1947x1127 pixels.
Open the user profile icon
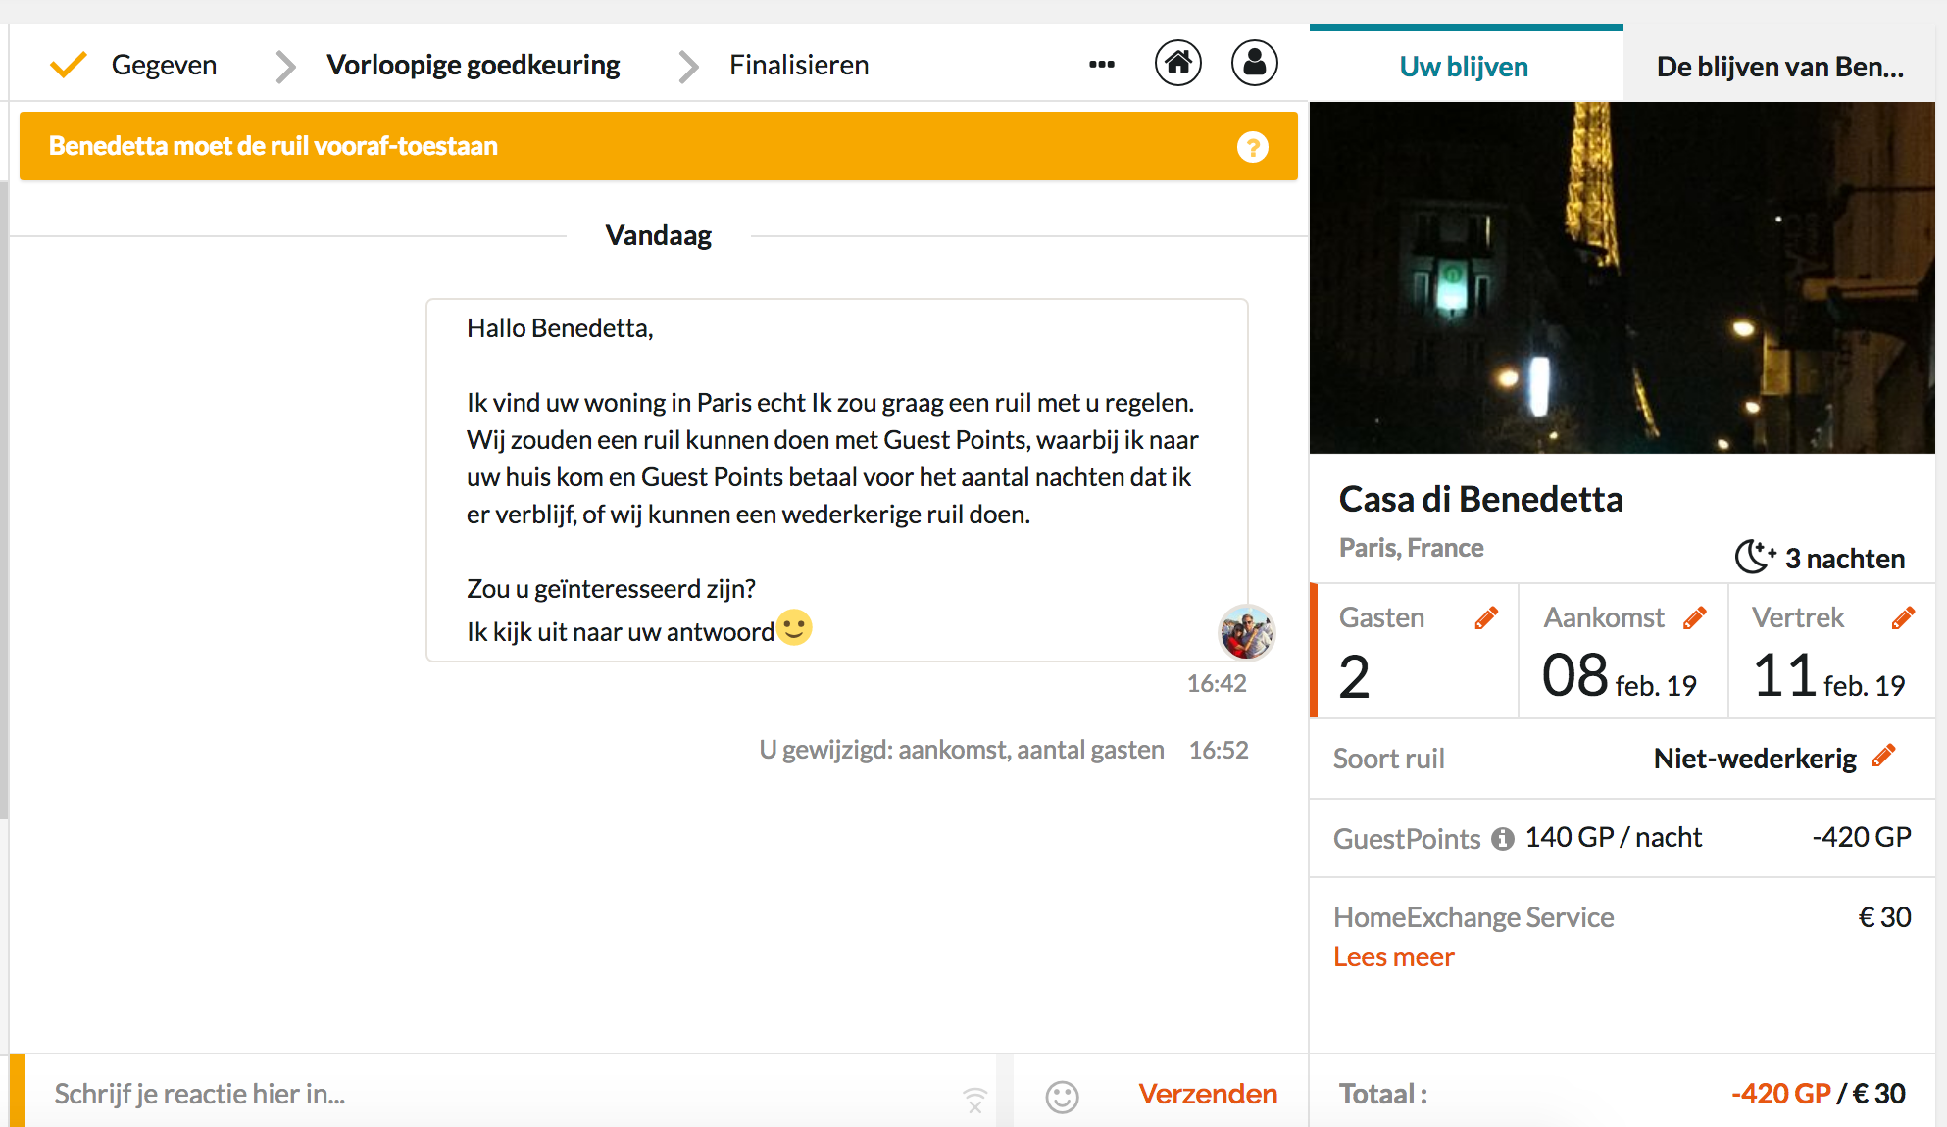1254,64
